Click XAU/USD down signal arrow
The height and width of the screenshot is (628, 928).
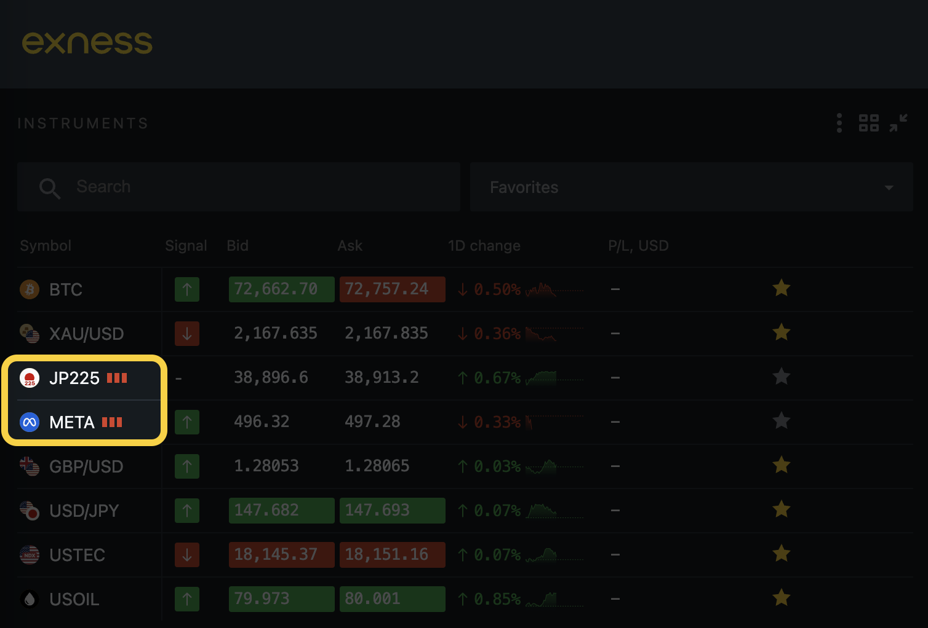187,333
